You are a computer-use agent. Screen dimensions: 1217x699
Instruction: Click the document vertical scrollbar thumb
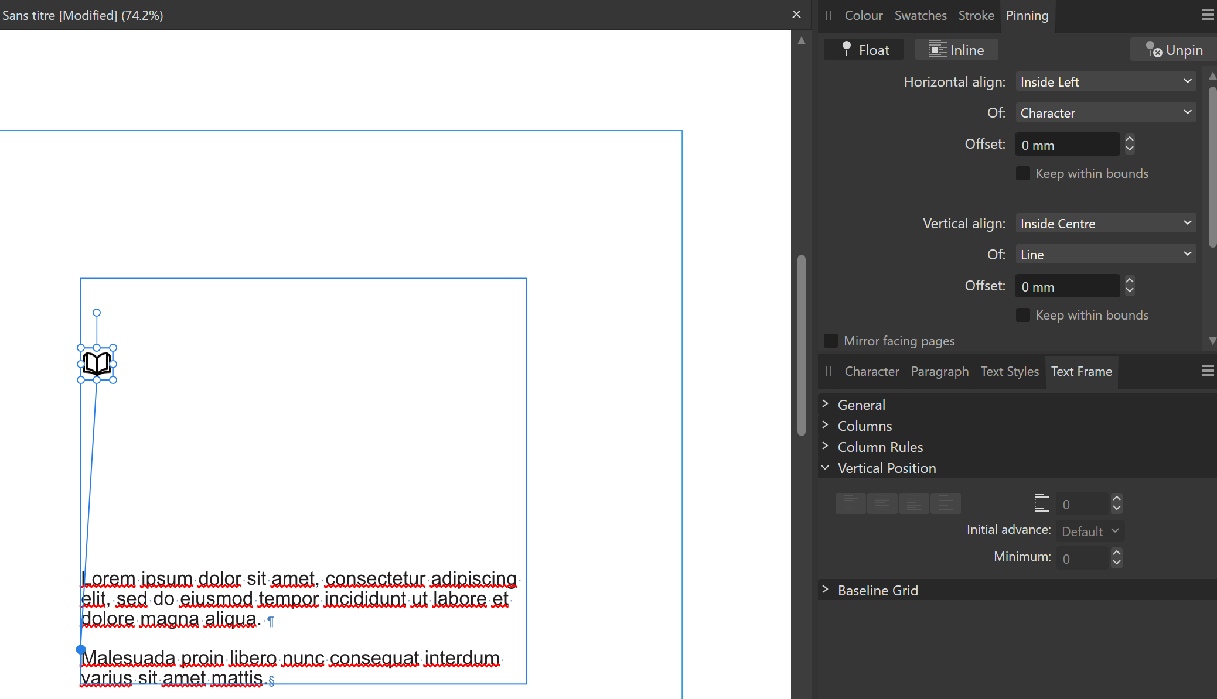pyautogui.click(x=802, y=345)
